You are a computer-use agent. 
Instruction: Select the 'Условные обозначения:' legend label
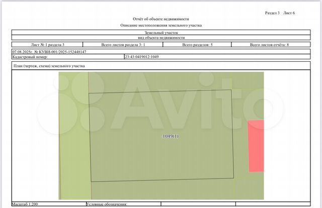[107, 204]
